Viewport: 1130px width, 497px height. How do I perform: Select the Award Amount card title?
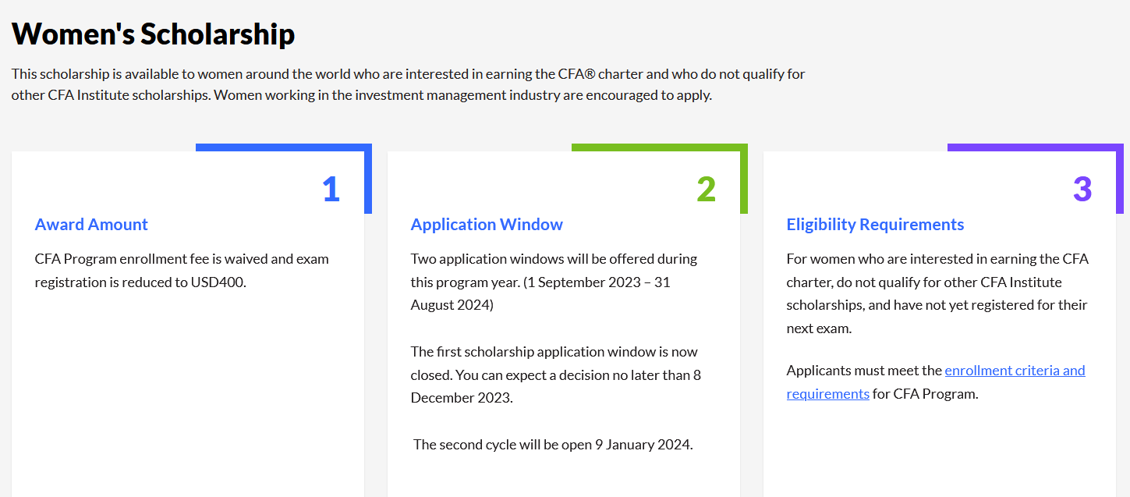[x=91, y=225]
